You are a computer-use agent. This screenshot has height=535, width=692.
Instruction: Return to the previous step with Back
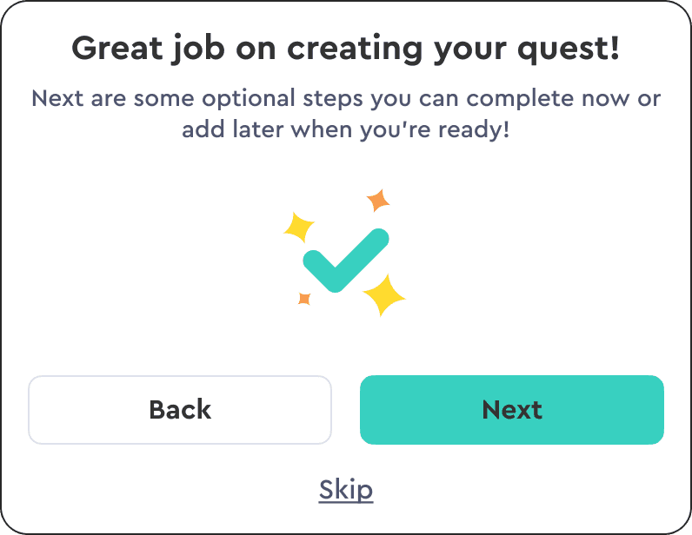click(x=180, y=410)
